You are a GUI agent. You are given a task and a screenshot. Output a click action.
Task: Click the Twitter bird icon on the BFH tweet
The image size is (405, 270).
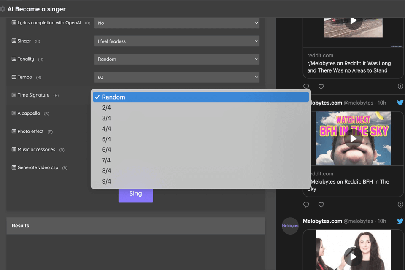[400, 103]
